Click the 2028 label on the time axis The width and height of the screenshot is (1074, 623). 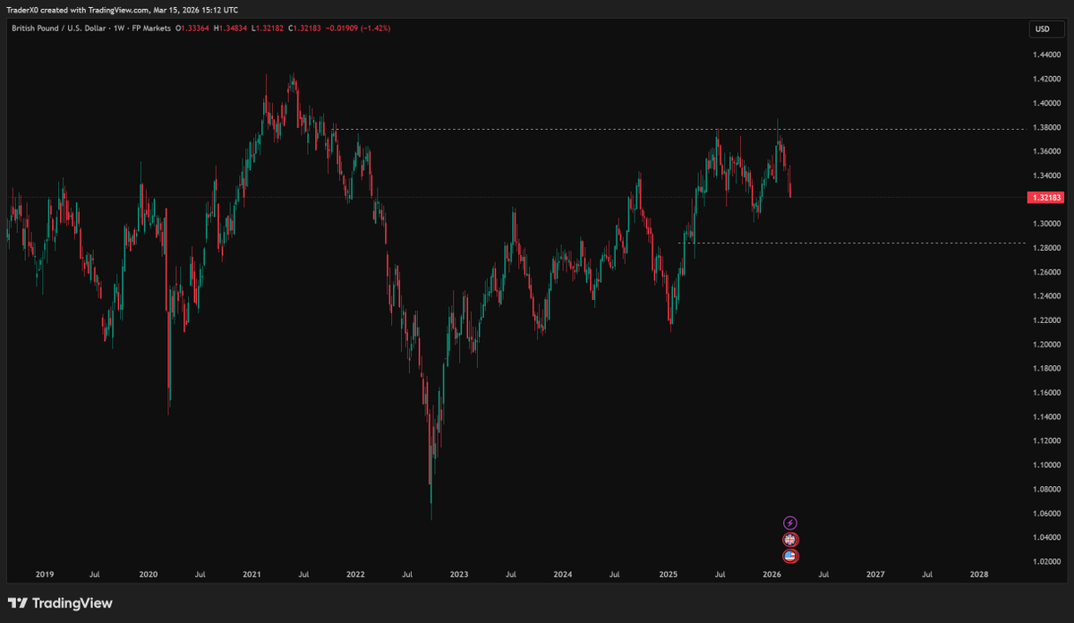(979, 575)
